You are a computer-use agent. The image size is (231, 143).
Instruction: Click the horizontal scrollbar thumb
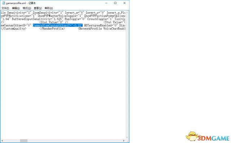click(x=24, y=140)
